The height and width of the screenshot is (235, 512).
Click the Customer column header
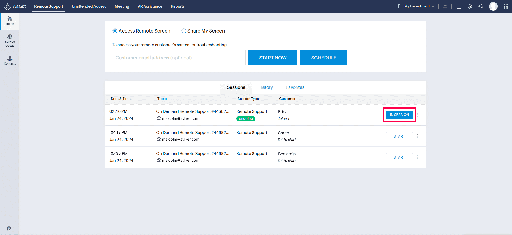(x=287, y=99)
